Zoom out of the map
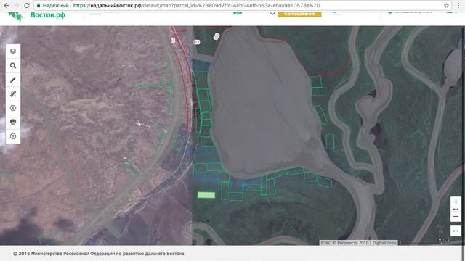The width and height of the screenshot is (465, 261). [456, 217]
